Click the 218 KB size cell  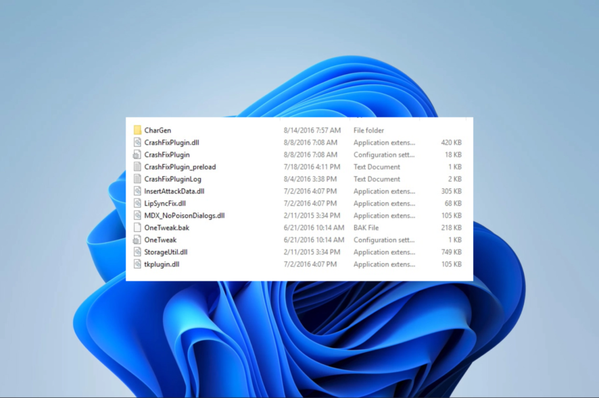coord(451,228)
